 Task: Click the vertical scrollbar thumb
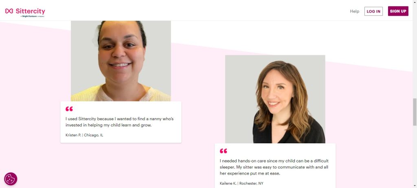coord(415,112)
